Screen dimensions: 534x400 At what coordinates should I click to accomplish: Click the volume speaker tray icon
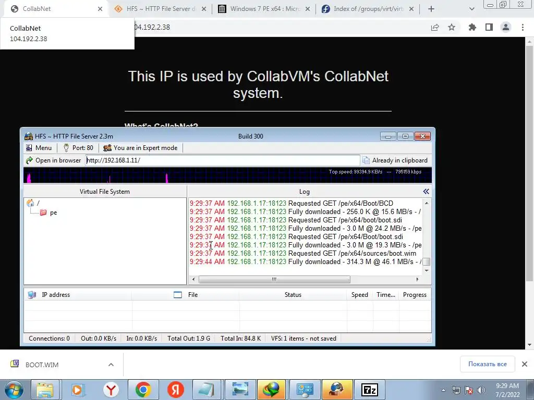tap(481, 390)
